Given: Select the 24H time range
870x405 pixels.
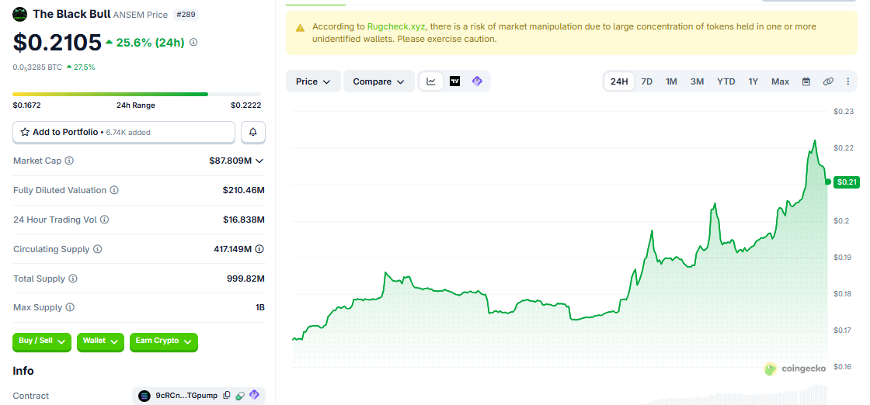Looking at the screenshot, I should tap(619, 81).
